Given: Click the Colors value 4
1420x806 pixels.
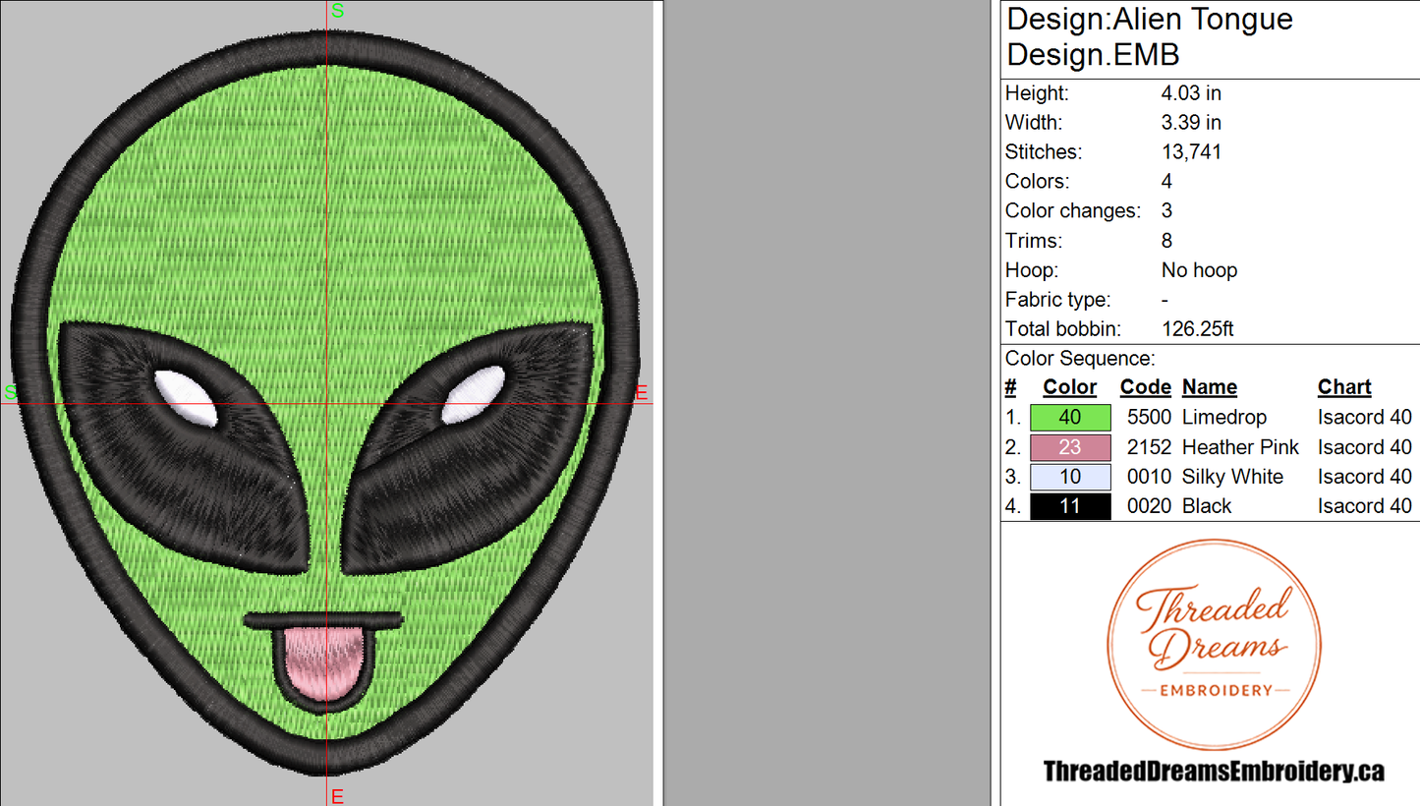Looking at the screenshot, I should (x=1166, y=182).
